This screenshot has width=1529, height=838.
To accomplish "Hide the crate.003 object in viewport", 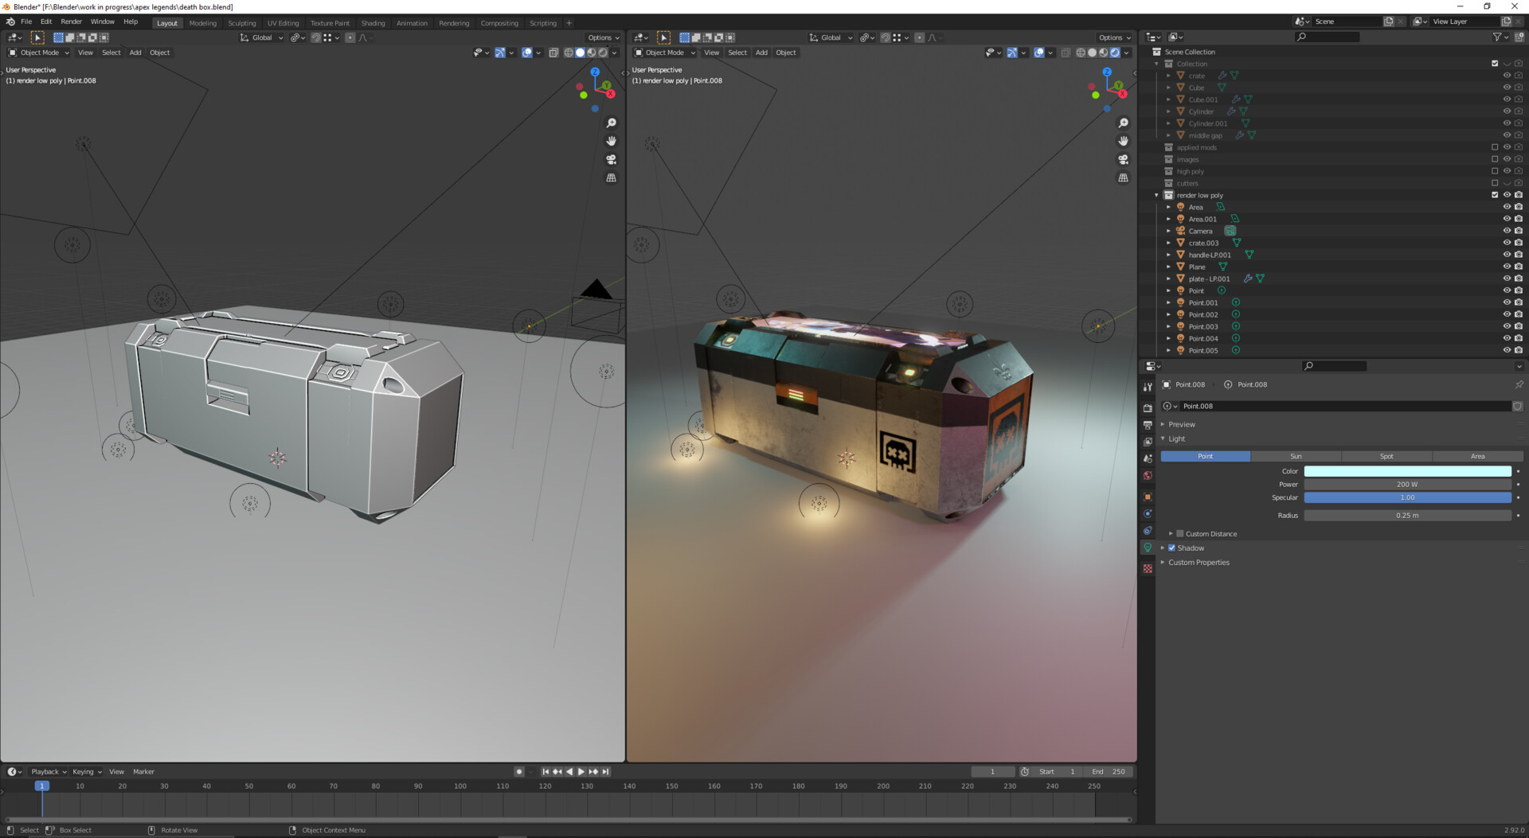I will click(1507, 243).
